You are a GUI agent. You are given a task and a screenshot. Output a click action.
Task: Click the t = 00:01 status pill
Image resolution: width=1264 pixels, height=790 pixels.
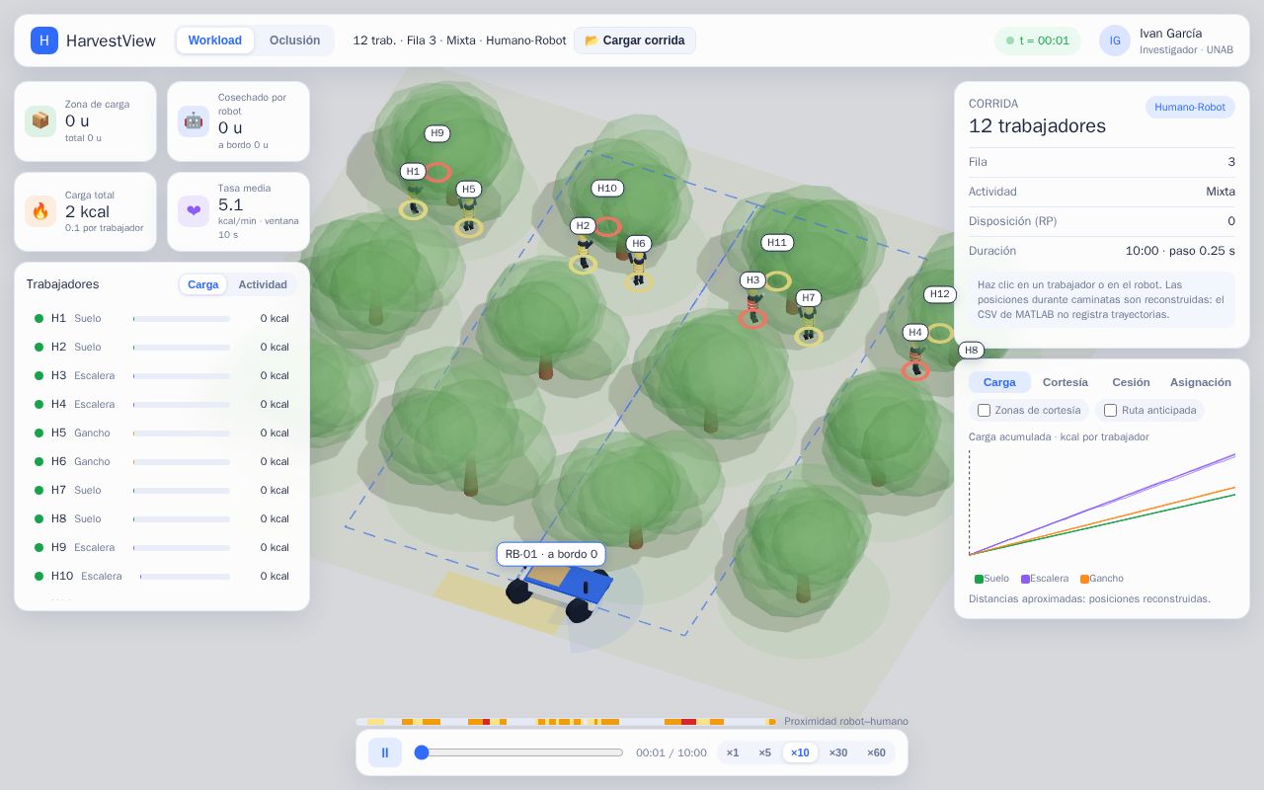(1038, 40)
